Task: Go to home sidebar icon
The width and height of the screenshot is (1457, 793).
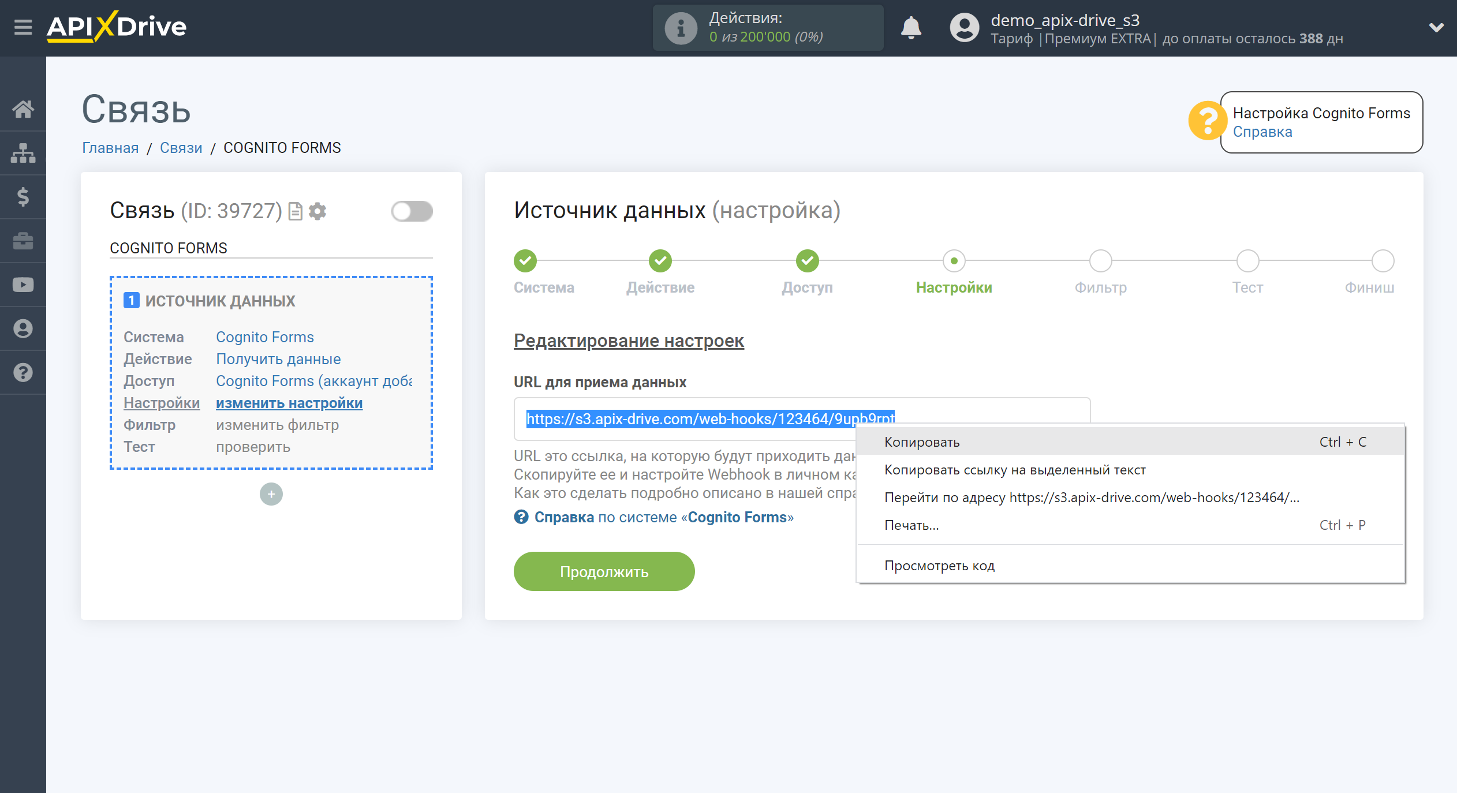Action: [23, 109]
